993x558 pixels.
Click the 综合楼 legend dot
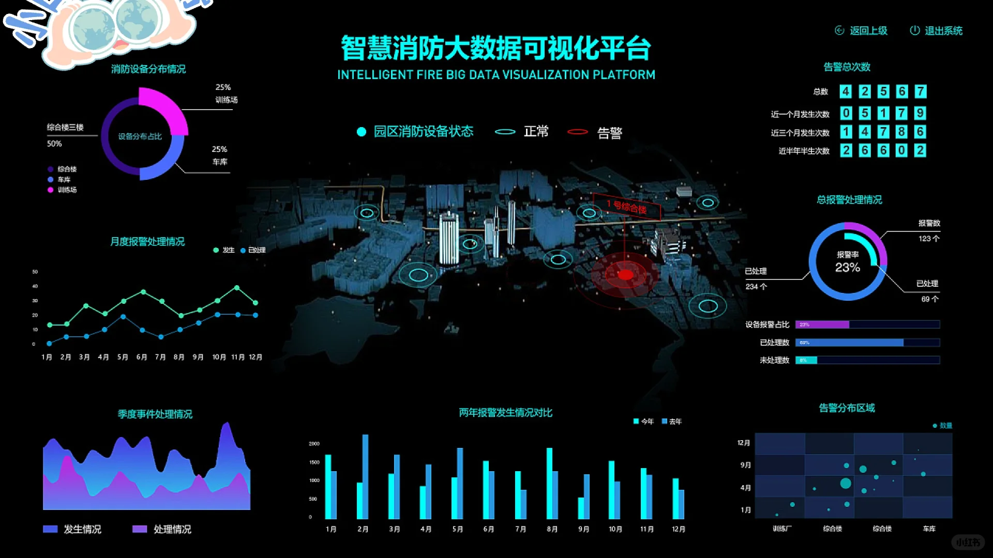click(50, 169)
